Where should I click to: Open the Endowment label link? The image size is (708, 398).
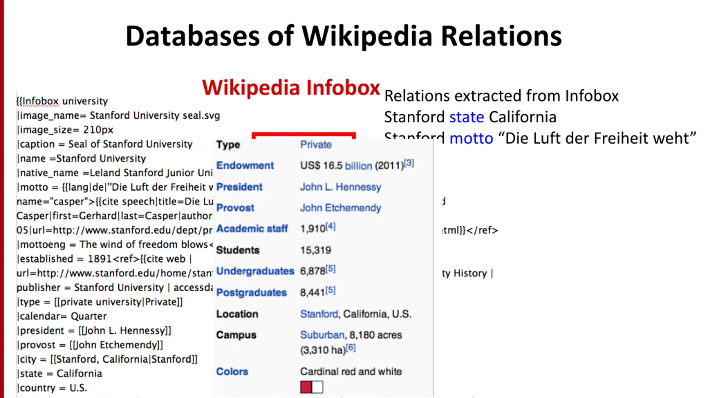tap(245, 166)
